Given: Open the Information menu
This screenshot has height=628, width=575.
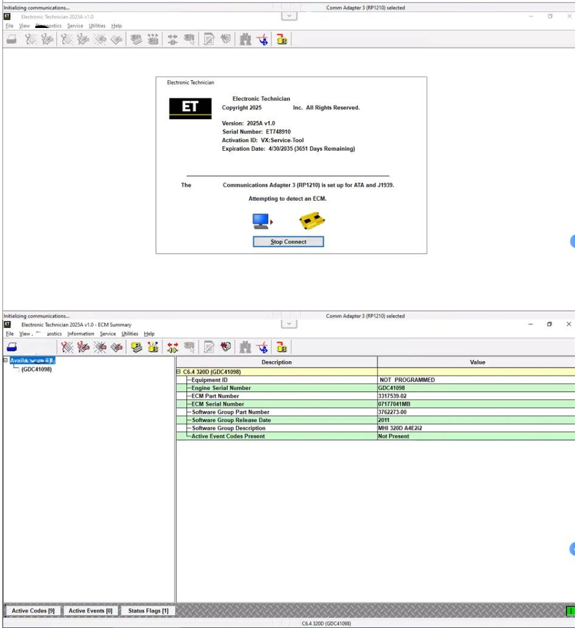Looking at the screenshot, I should tap(81, 334).
